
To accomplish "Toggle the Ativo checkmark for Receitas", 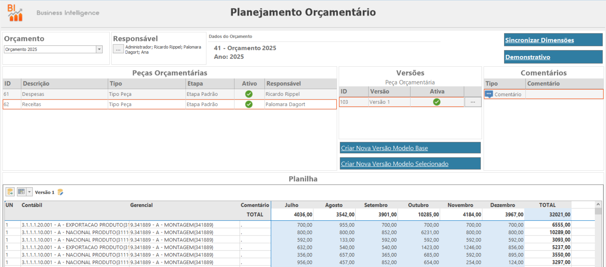I will 249,104.
